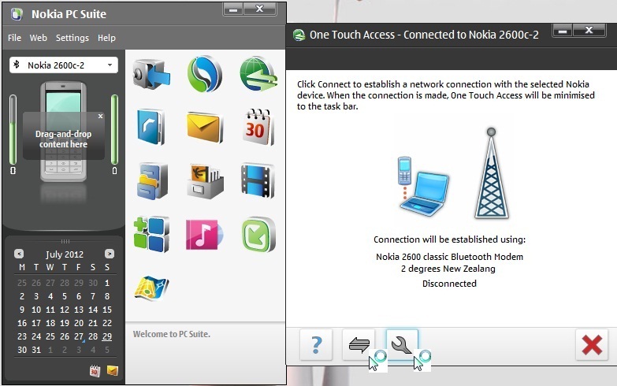Viewport: 617px width, 386px height.
Task: Open the File menu
Action: pos(14,38)
